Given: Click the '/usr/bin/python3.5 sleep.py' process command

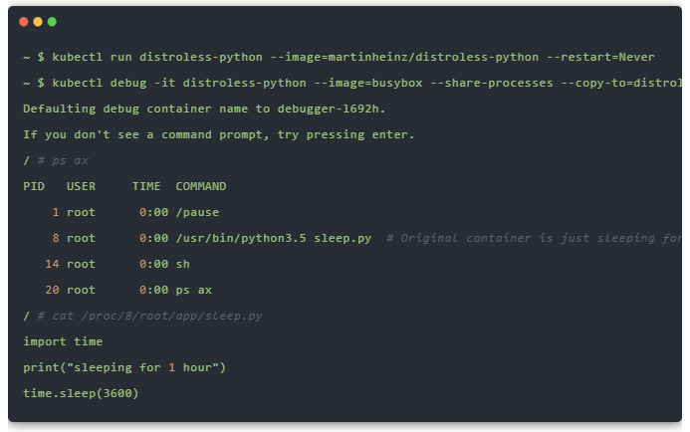Looking at the screenshot, I should pyautogui.click(x=274, y=238).
